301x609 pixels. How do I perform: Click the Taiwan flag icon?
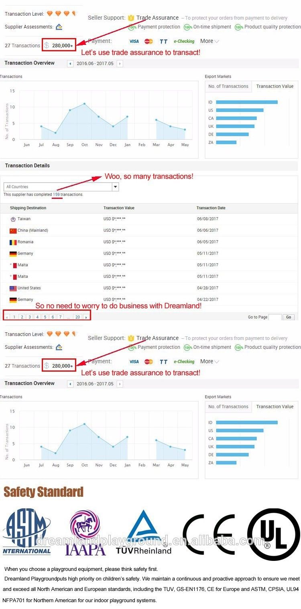(13, 219)
